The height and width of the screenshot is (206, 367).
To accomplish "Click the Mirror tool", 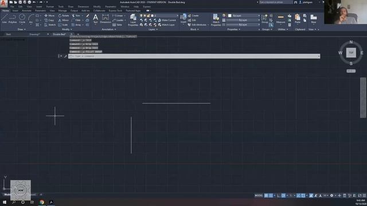I will coord(64,21).
